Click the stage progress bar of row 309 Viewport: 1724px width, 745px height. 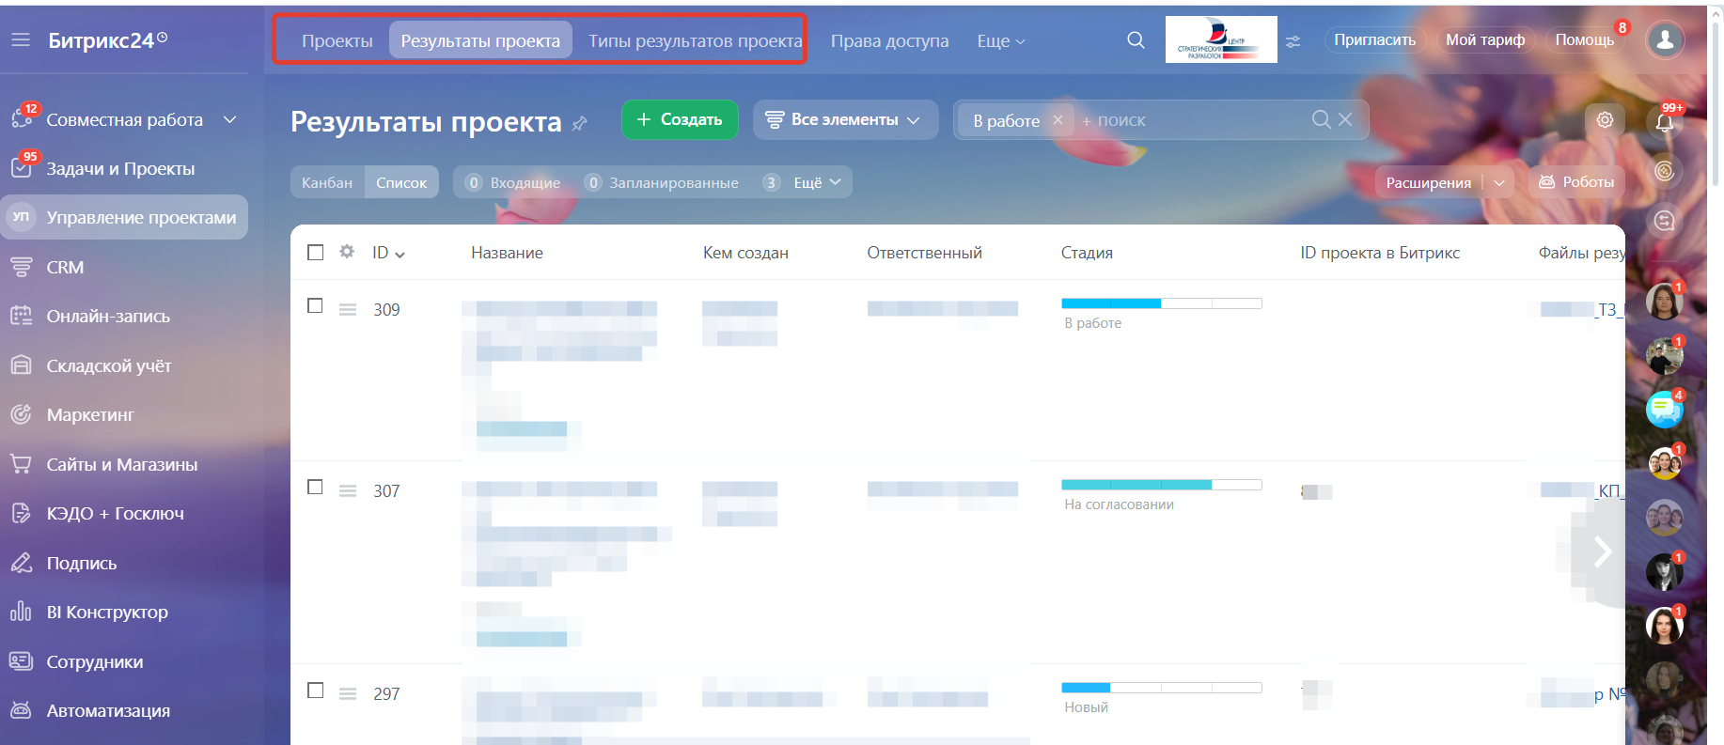tap(1161, 303)
